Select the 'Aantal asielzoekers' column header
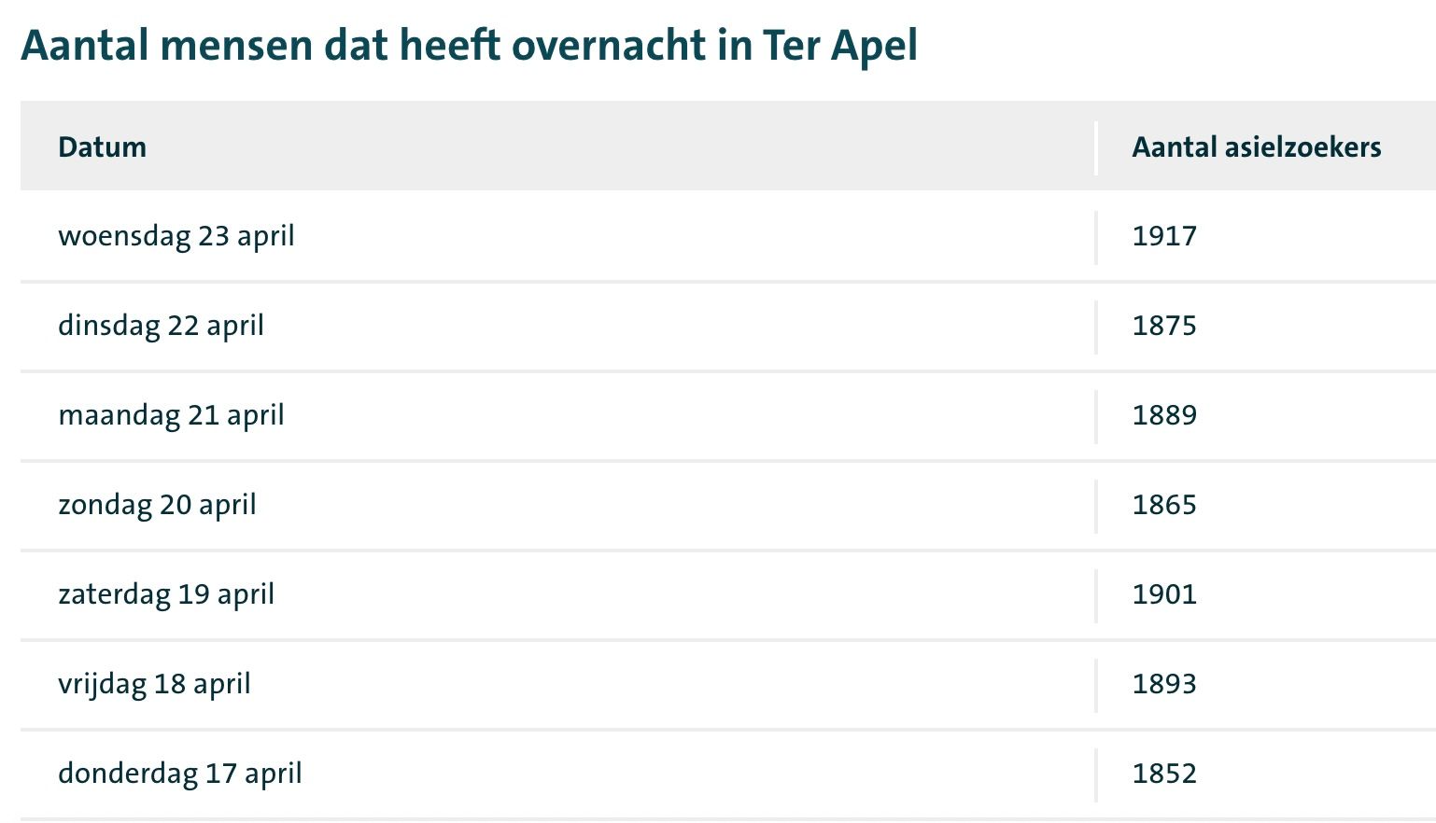The height and width of the screenshot is (823, 1436). [x=1256, y=146]
